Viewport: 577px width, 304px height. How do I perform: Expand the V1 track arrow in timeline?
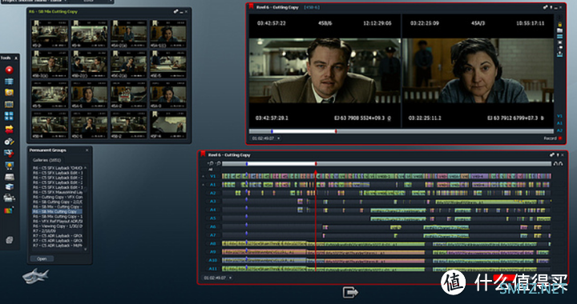pyautogui.click(x=203, y=176)
